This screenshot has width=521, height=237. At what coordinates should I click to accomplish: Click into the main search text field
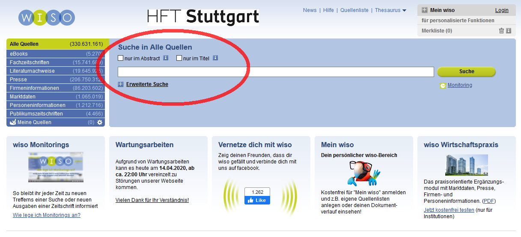(276, 72)
